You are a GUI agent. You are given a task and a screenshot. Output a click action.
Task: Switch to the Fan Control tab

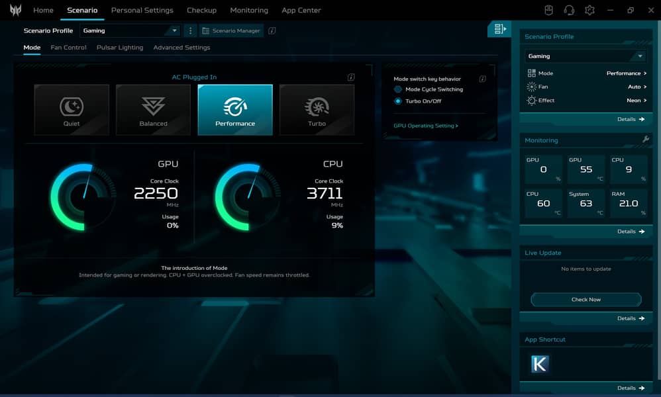[68, 48]
